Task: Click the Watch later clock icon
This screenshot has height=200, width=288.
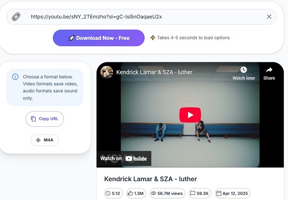Action: click(x=243, y=70)
